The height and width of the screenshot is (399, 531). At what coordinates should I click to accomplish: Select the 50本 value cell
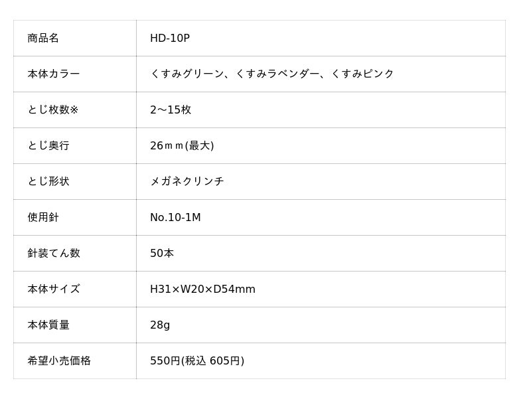pos(162,254)
